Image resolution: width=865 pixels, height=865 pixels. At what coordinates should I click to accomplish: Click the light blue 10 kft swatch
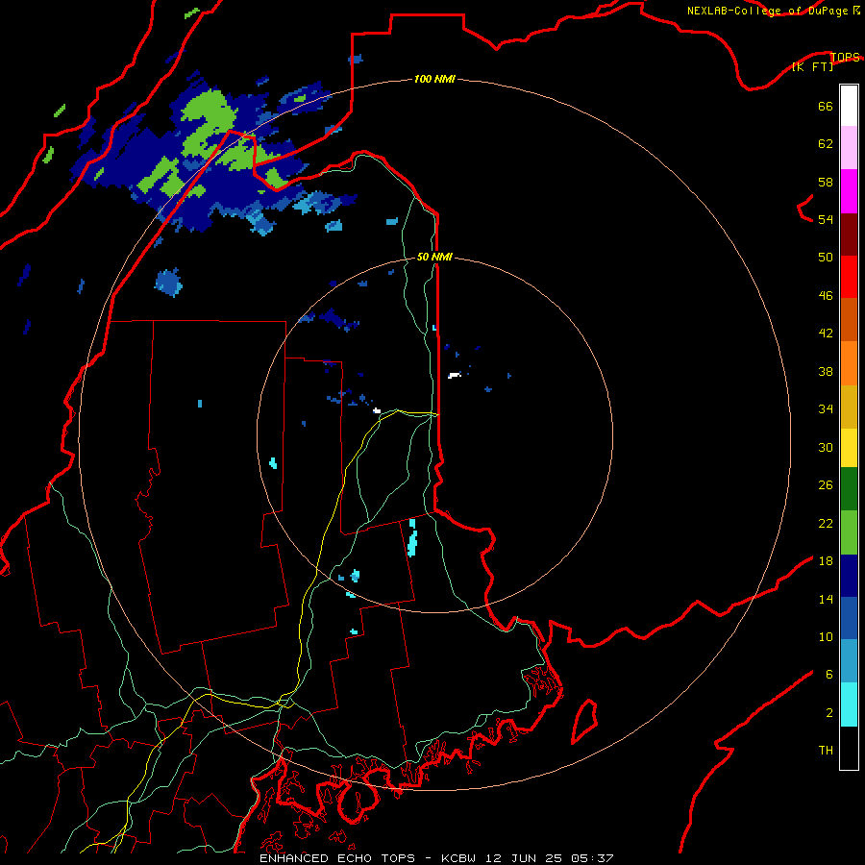coord(849,661)
